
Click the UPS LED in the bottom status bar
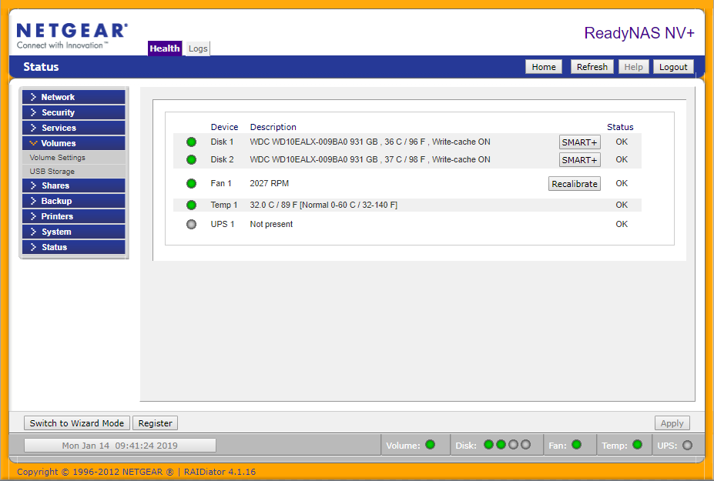click(x=687, y=445)
